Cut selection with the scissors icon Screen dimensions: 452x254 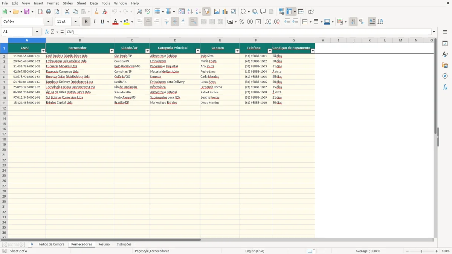(67, 12)
